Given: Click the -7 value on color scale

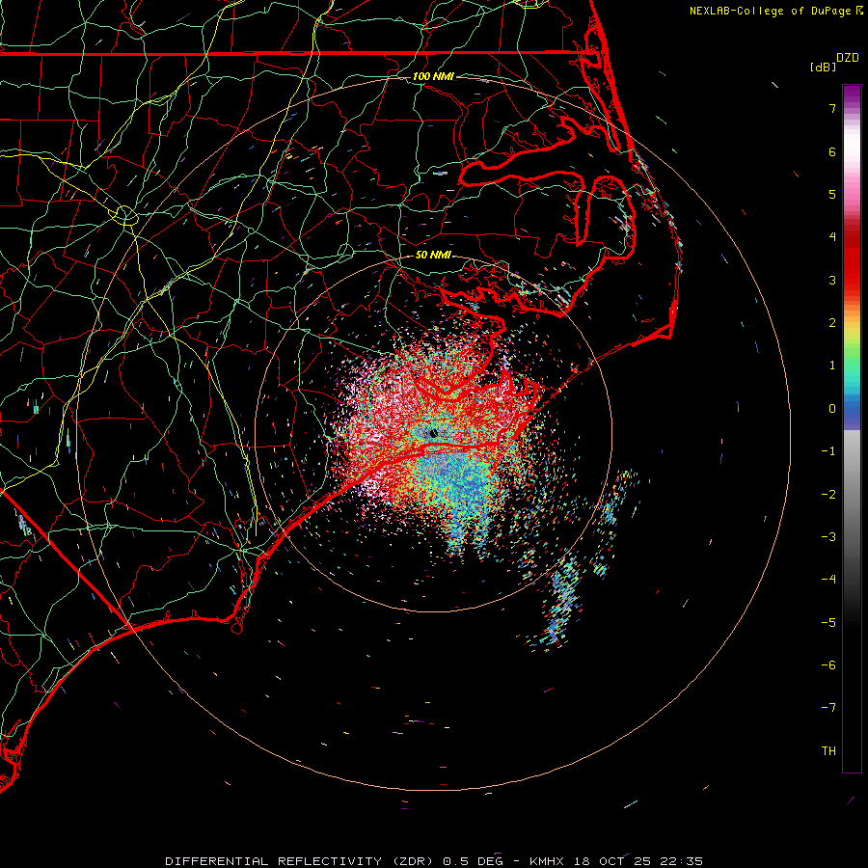Looking at the screenshot, I should [828, 708].
